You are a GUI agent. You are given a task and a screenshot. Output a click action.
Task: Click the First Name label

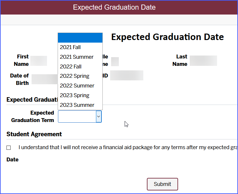coord(21,60)
